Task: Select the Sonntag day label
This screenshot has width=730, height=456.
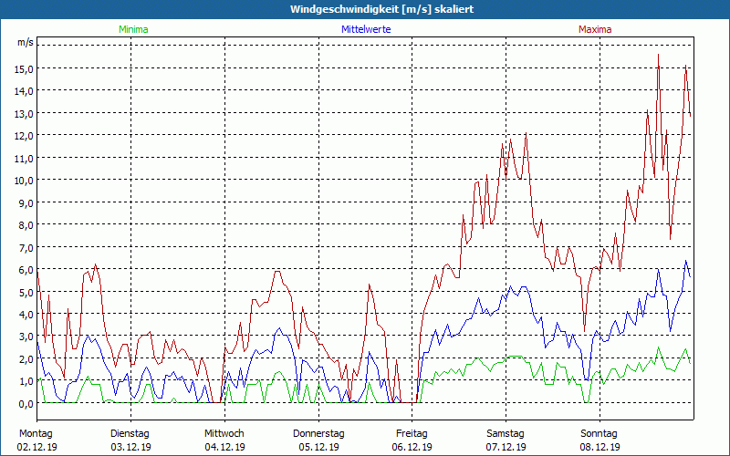Action: click(600, 433)
